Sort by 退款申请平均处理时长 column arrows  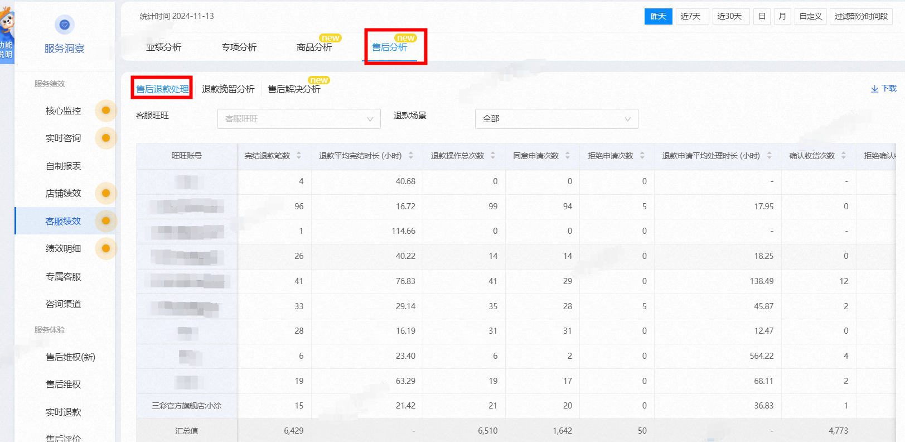coord(770,156)
